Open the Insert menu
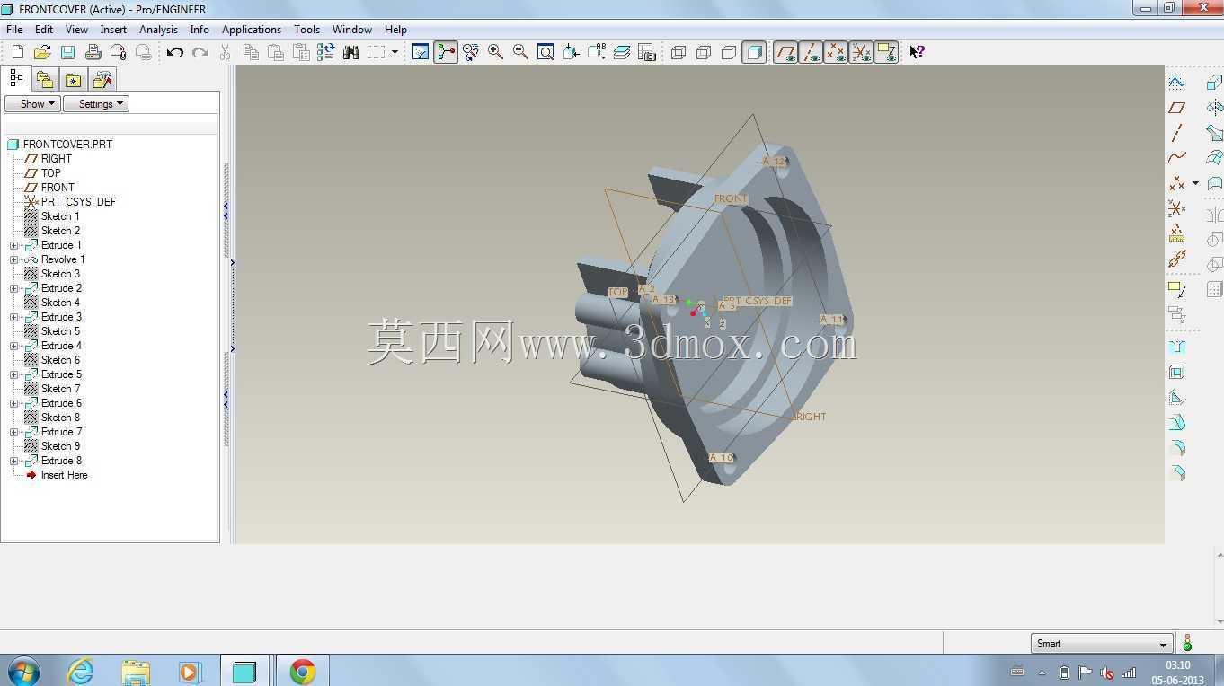This screenshot has width=1224, height=686. pos(113,30)
